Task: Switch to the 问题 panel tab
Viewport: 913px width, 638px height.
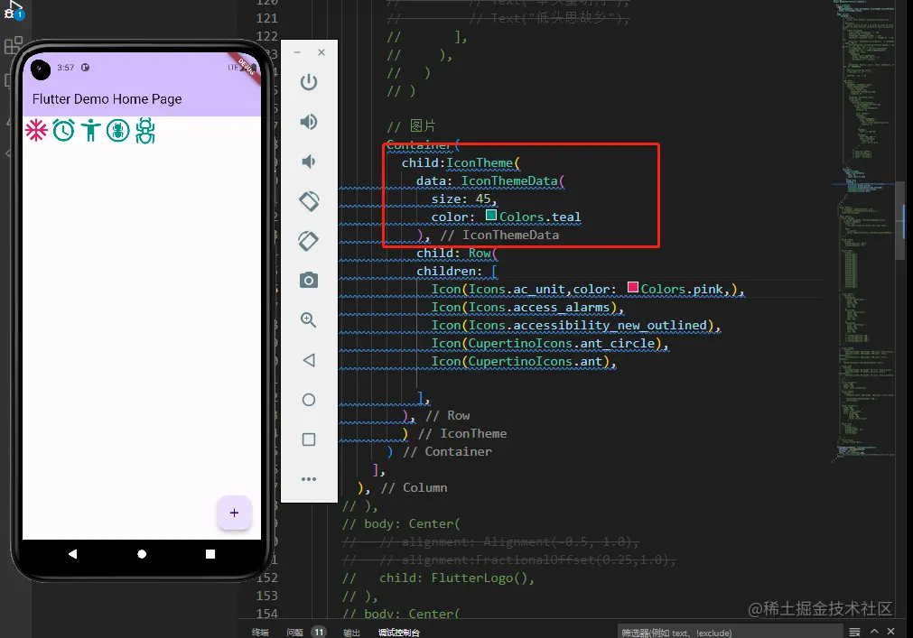Action: [x=294, y=633]
